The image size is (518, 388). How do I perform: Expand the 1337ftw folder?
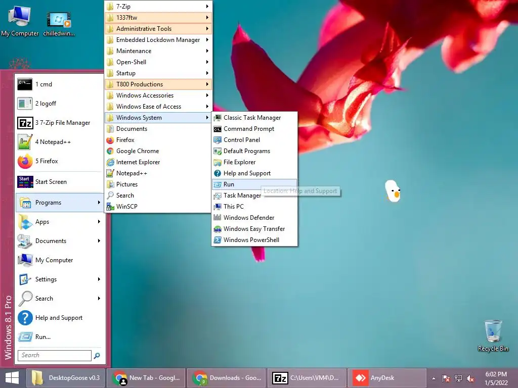pos(158,18)
